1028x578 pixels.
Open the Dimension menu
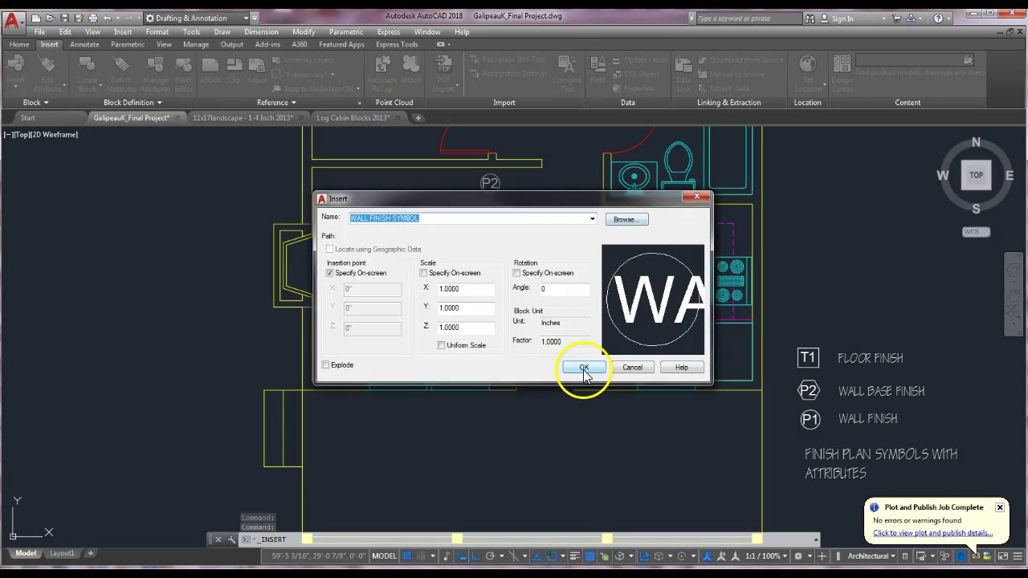pyautogui.click(x=261, y=32)
